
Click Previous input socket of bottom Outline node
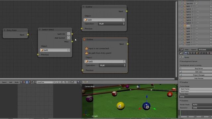pyautogui.click(x=82, y=70)
